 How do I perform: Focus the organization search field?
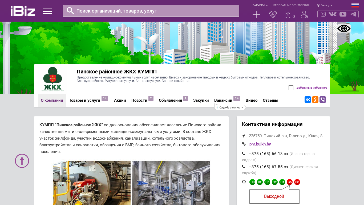click(x=151, y=11)
